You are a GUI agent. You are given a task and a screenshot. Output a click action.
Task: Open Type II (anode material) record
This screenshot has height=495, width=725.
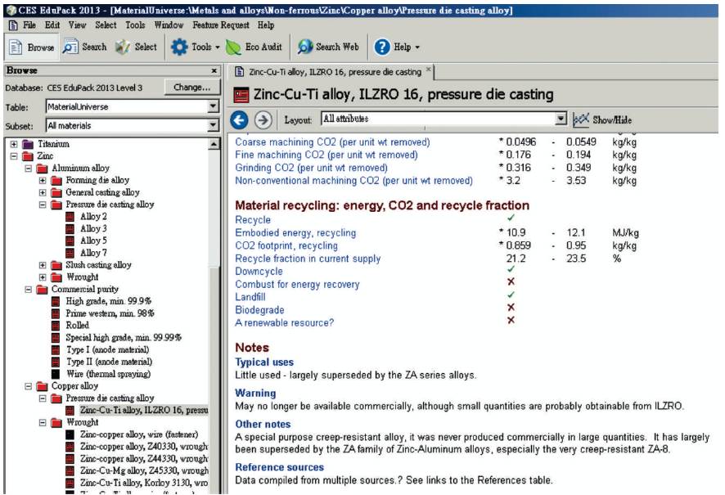click(109, 362)
